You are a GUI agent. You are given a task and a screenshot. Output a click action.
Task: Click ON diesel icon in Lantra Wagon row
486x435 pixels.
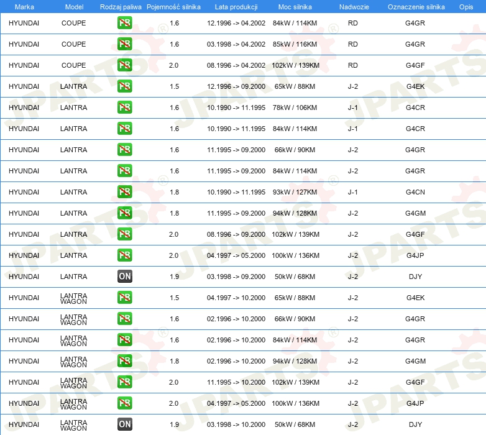[x=124, y=424]
